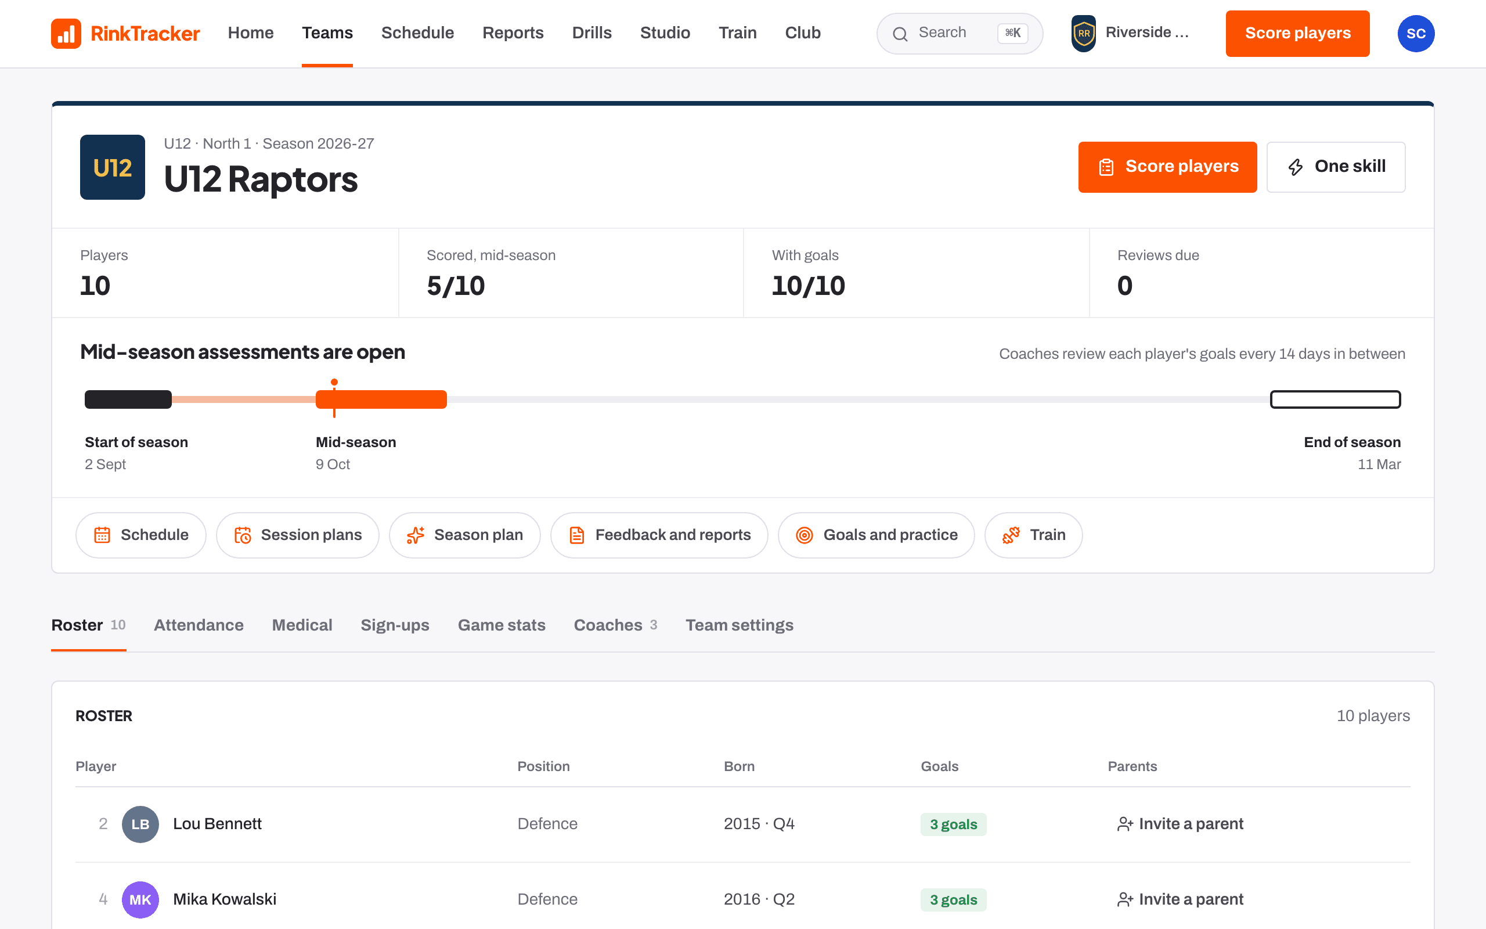Screen dimensions: 1486x929
Task: Click the Start of season timeline segment
Action: tap(128, 399)
